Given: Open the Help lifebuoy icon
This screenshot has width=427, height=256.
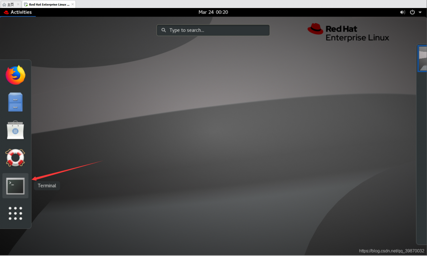Looking at the screenshot, I should 15,158.
